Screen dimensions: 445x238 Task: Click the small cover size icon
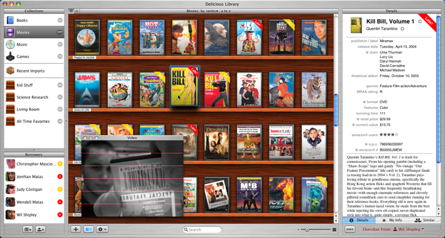click(x=298, y=230)
